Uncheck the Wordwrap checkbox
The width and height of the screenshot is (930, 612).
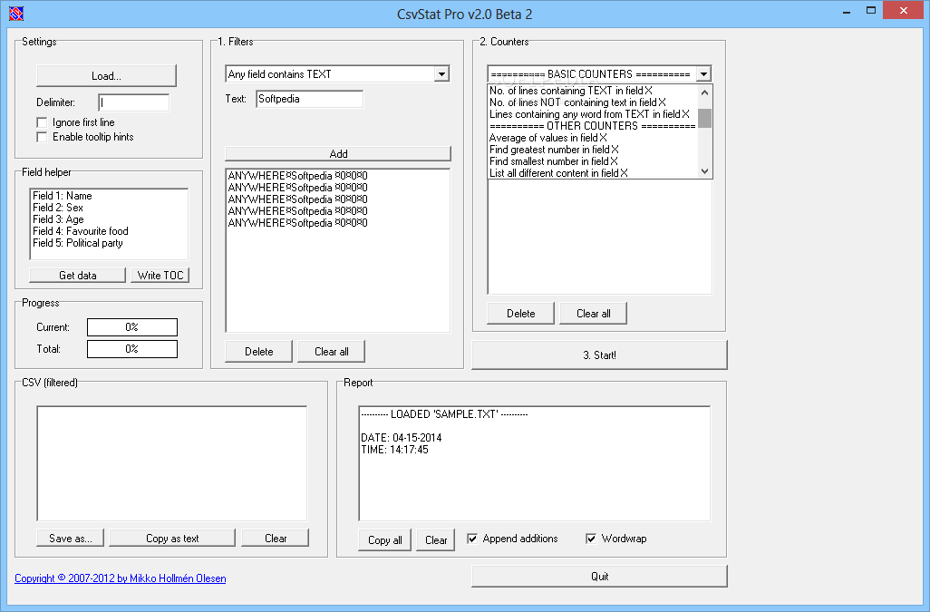tap(591, 539)
